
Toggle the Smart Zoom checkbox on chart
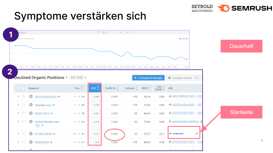tap(180, 39)
